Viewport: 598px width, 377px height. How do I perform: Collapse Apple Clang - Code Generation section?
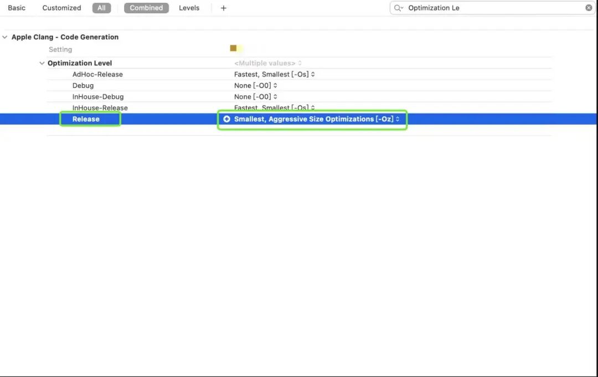[x=5, y=37]
